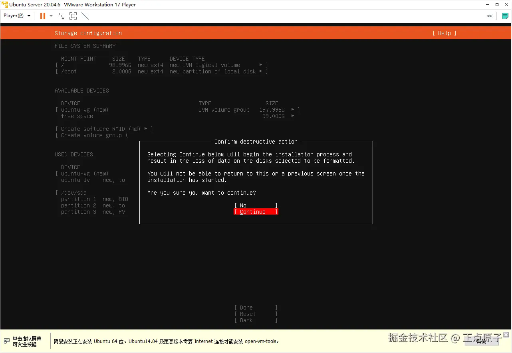This screenshot has width=512, height=353.
Task: Select the free space entry
Action: [x=77, y=116]
